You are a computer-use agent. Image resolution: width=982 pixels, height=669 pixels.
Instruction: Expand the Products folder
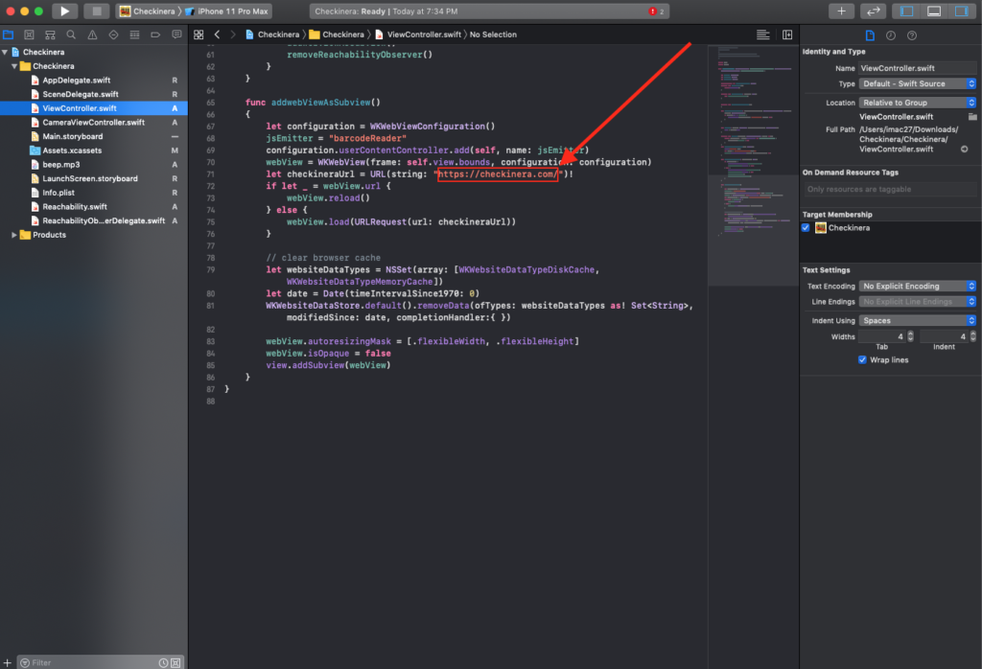point(14,236)
